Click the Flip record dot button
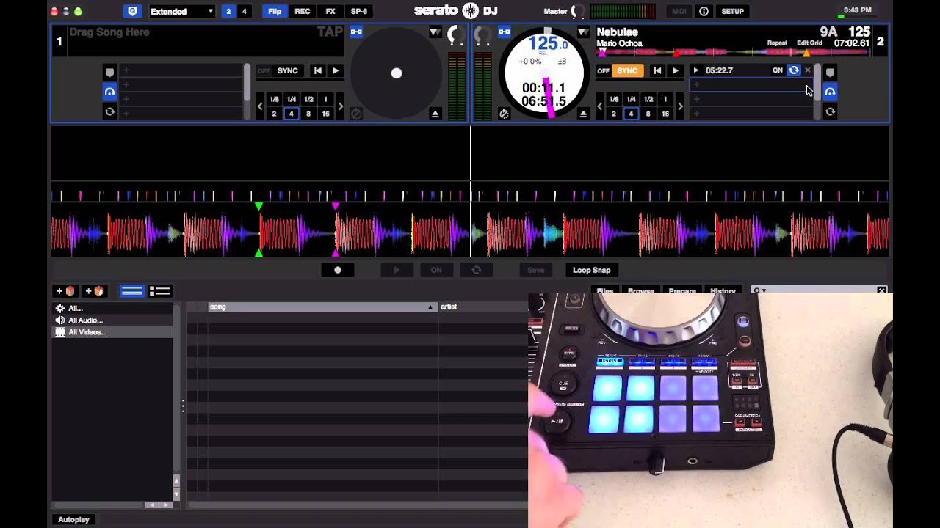The width and height of the screenshot is (940, 528). pos(338,270)
